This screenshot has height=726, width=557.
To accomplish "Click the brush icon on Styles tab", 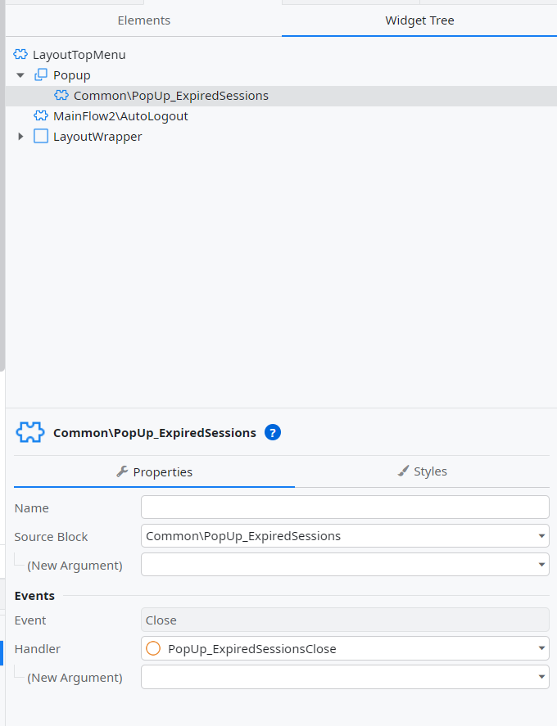I will pos(404,471).
